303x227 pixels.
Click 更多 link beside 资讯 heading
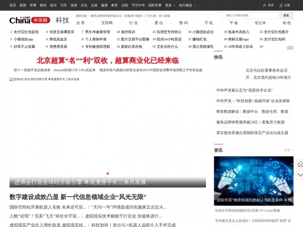[x=288, y=150]
